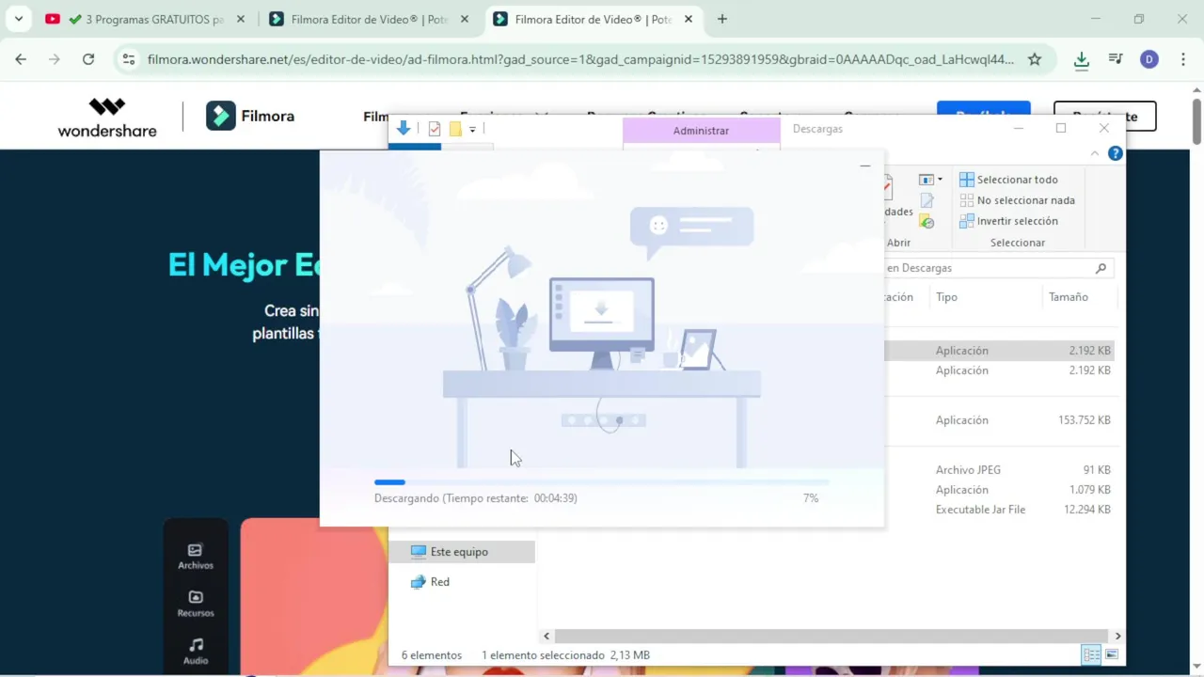Open Recursos in Filmora page sidebar
Screen dimensions: 1204x677
196,604
